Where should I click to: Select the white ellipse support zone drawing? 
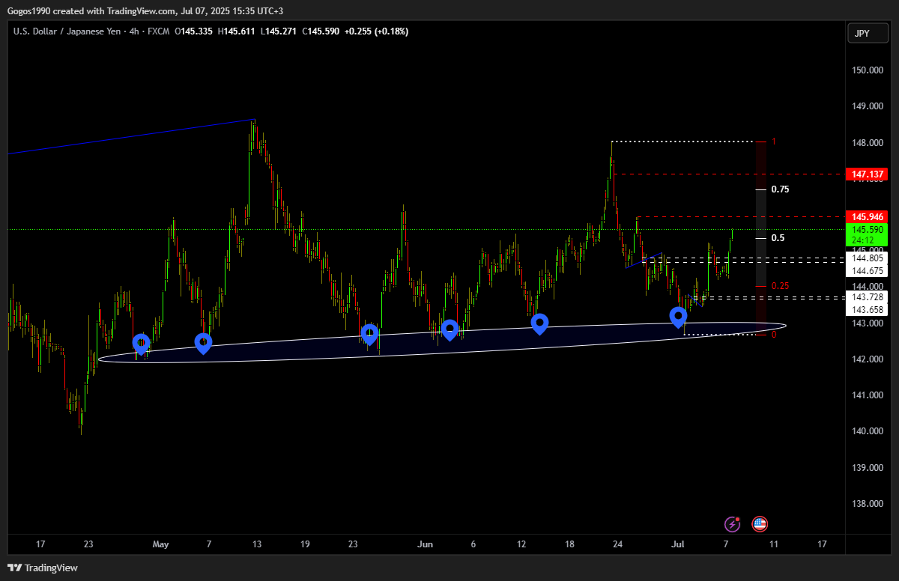click(x=442, y=343)
